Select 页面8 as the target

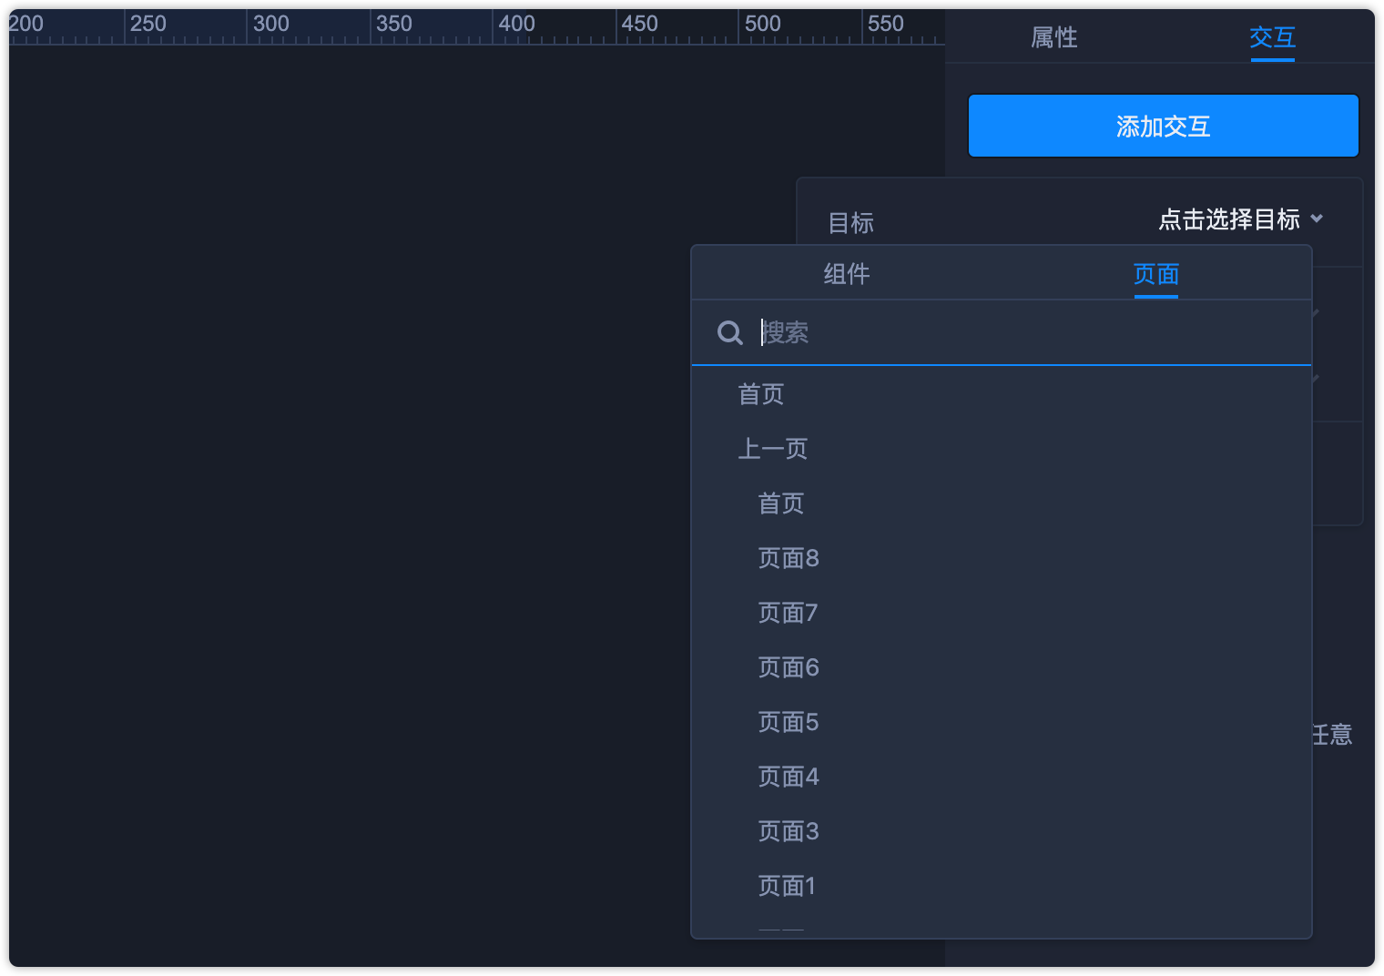tap(789, 558)
